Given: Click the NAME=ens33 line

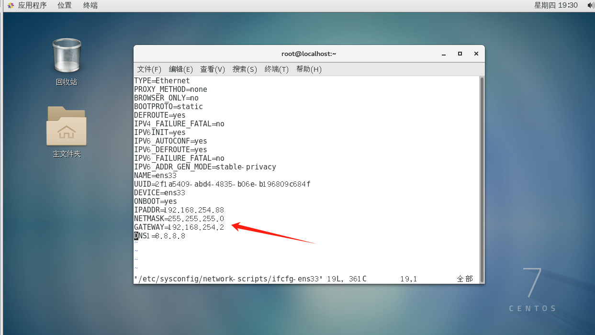Looking at the screenshot, I should tap(156, 176).
